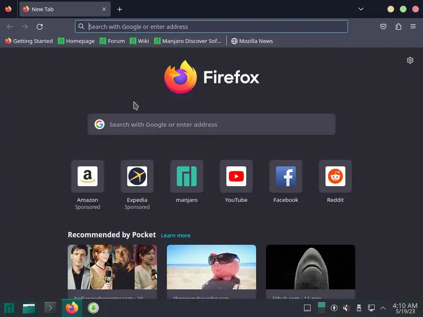Open the Firefox hamburger application menu

pos(413,26)
